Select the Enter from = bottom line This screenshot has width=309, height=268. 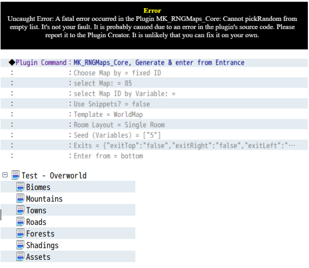click(x=154, y=156)
